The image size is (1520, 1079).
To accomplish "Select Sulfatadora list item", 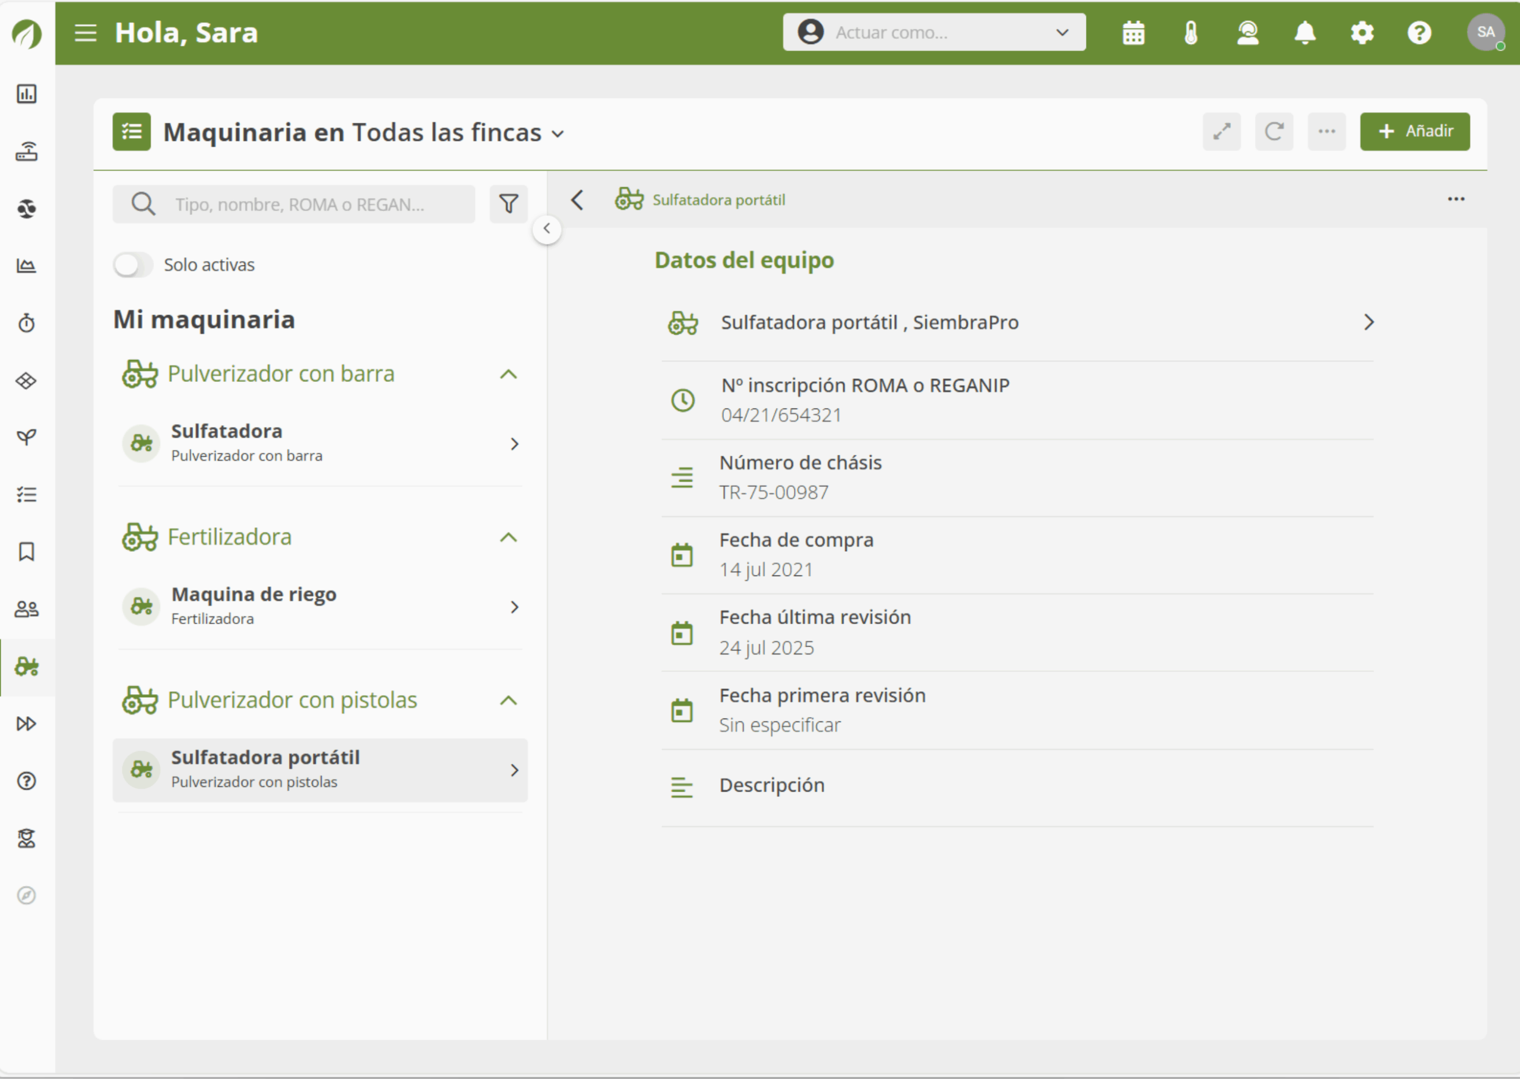I will [x=320, y=443].
